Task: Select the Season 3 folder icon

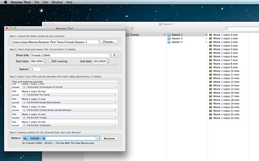Action: click(169, 42)
